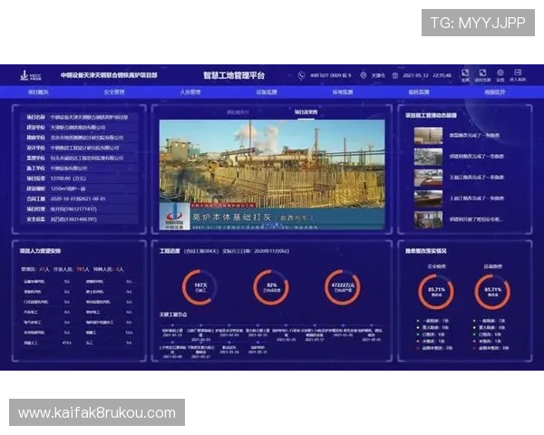Click the location pin icon beside 天津市
This screenshot has height=435, width=544.
pyautogui.click(x=363, y=76)
